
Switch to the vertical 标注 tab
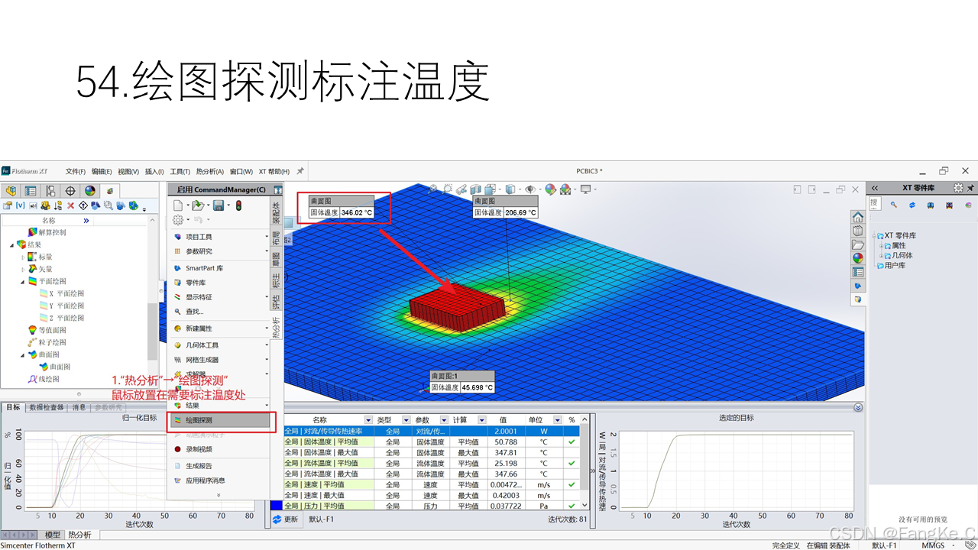pyautogui.click(x=277, y=281)
